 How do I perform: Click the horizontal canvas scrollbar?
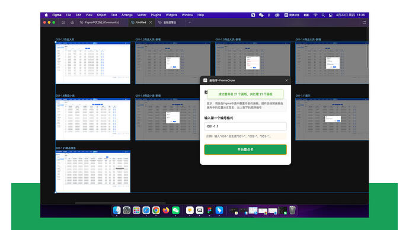point(120,203)
